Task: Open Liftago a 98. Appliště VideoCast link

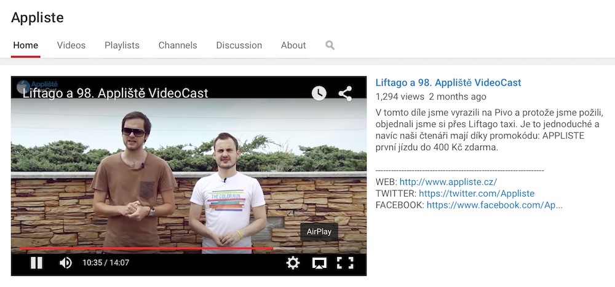Action: pos(448,82)
